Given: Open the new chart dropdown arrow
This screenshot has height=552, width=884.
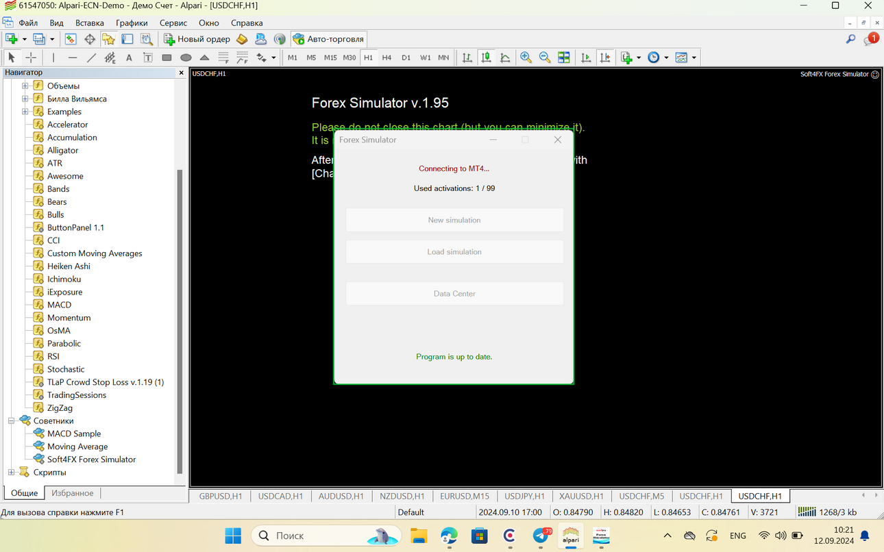Looking at the screenshot, I should (x=25, y=39).
